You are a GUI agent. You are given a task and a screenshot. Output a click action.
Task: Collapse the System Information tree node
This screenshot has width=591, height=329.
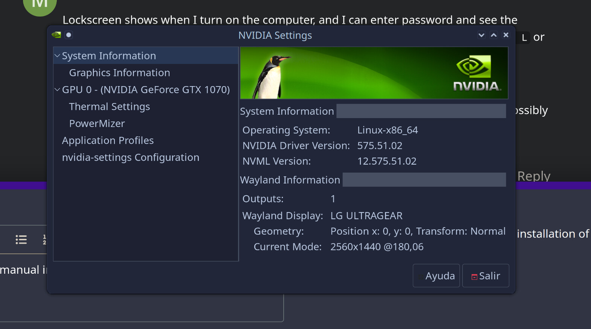pos(57,56)
